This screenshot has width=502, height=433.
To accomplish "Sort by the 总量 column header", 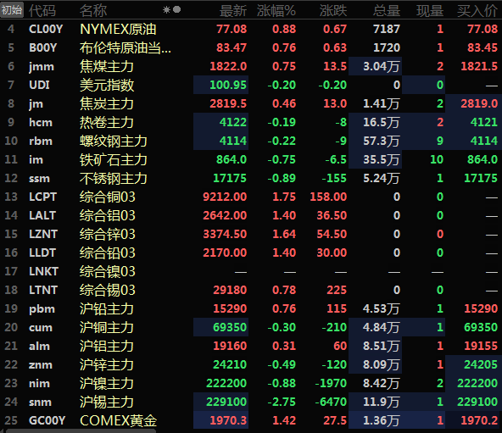I will coord(387,10).
